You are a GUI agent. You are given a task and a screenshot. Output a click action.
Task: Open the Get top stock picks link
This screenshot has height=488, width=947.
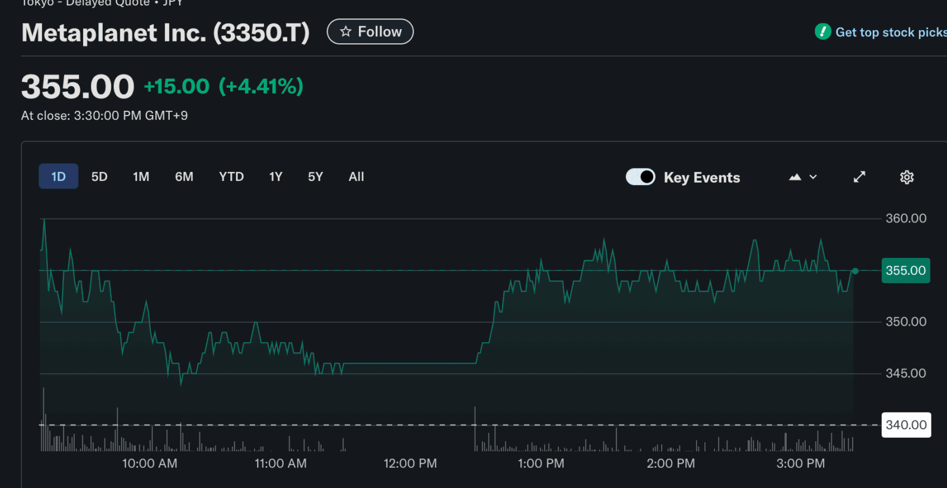pyautogui.click(x=890, y=33)
